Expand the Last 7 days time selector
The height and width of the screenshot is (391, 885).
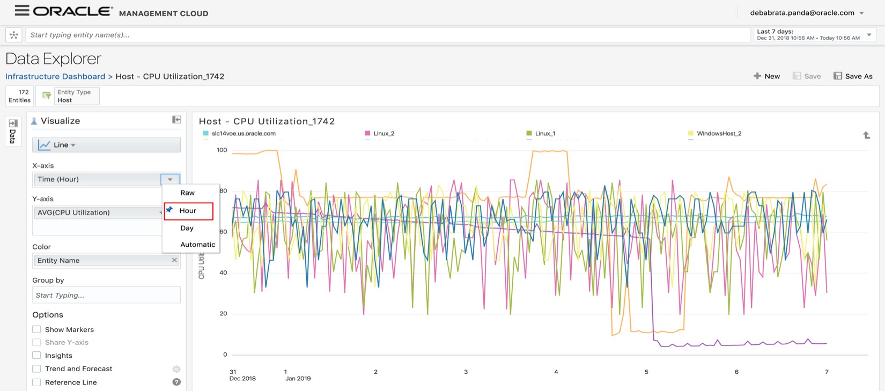point(869,35)
